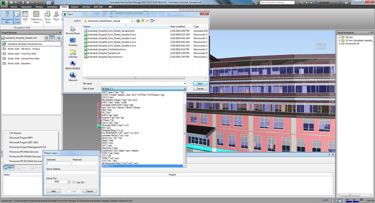
Task: Enable the Use SSL checkbox
Action: (74, 183)
